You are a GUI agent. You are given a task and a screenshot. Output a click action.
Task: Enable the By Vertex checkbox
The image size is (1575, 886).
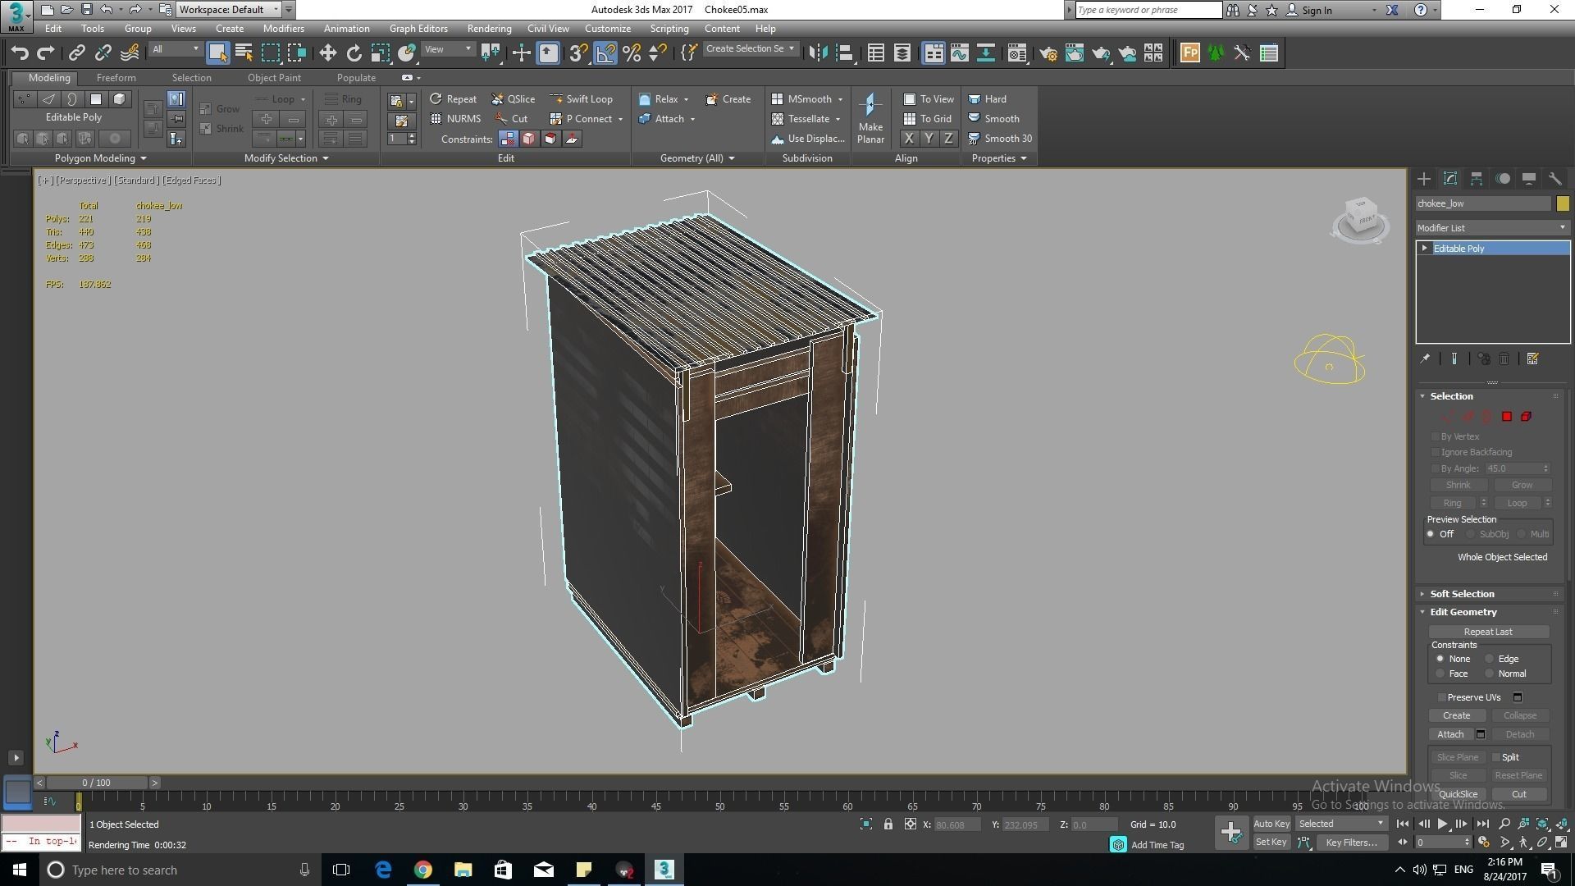coord(1435,436)
